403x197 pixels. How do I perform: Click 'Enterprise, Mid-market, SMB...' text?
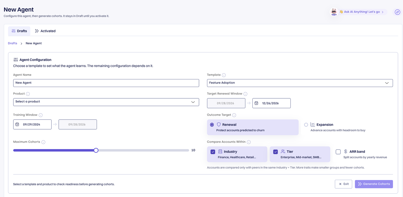click(301, 157)
